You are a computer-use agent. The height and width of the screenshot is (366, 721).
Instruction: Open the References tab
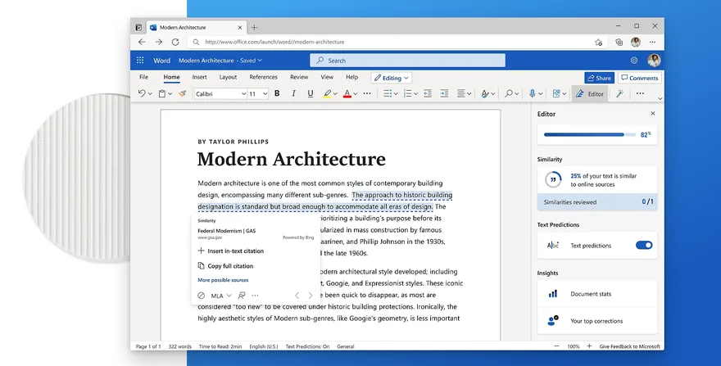coord(263,77)
